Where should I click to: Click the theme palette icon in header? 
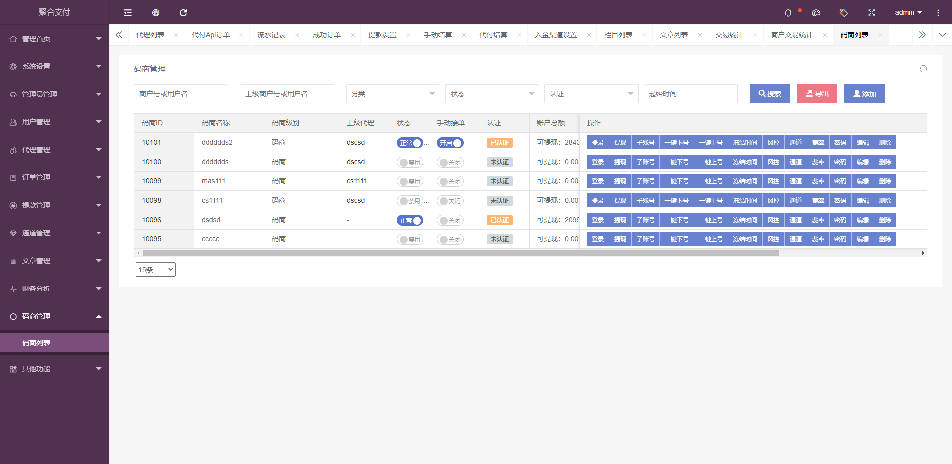point(816,13)
